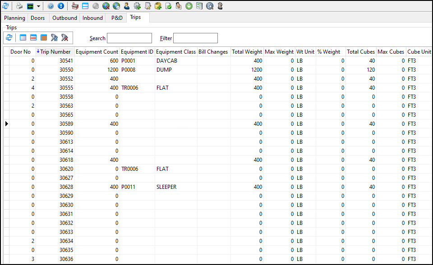
Task: Click the row selector for trip 30589
Action: pyautogui.click(x=7, y=124)
